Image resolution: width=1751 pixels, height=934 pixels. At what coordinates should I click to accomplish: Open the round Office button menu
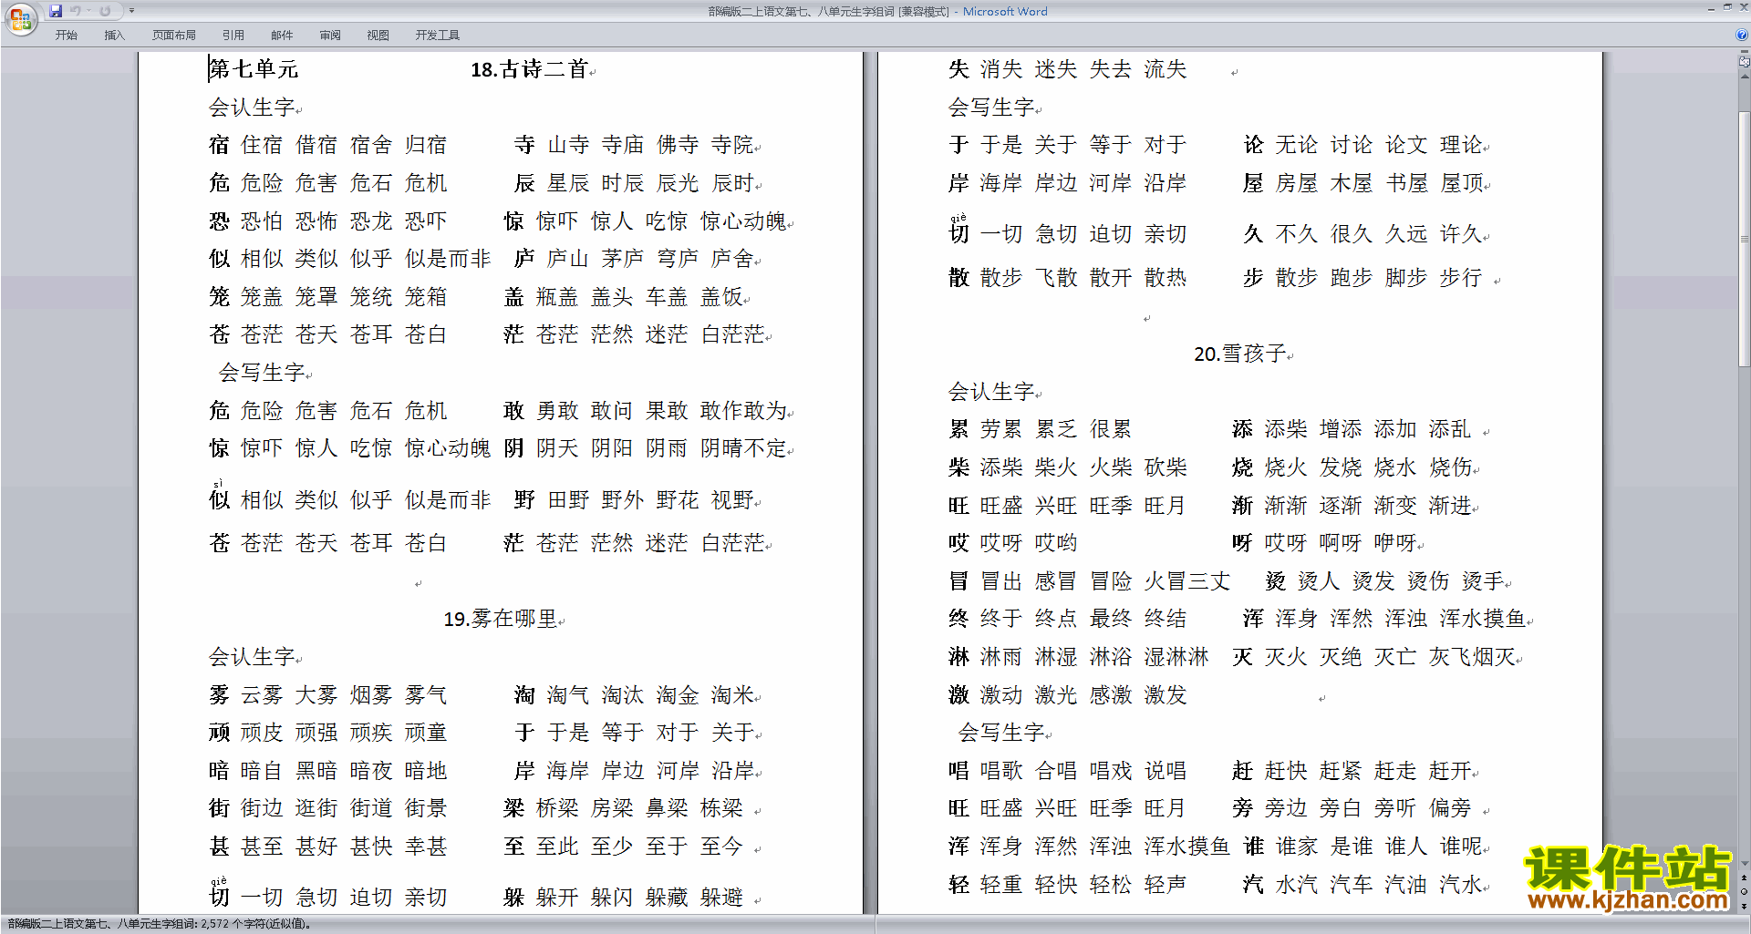coord(20,18)
